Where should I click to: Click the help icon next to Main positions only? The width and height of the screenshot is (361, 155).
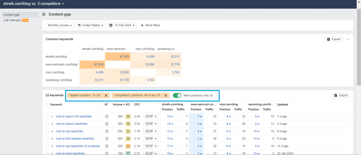coord(211,95)
